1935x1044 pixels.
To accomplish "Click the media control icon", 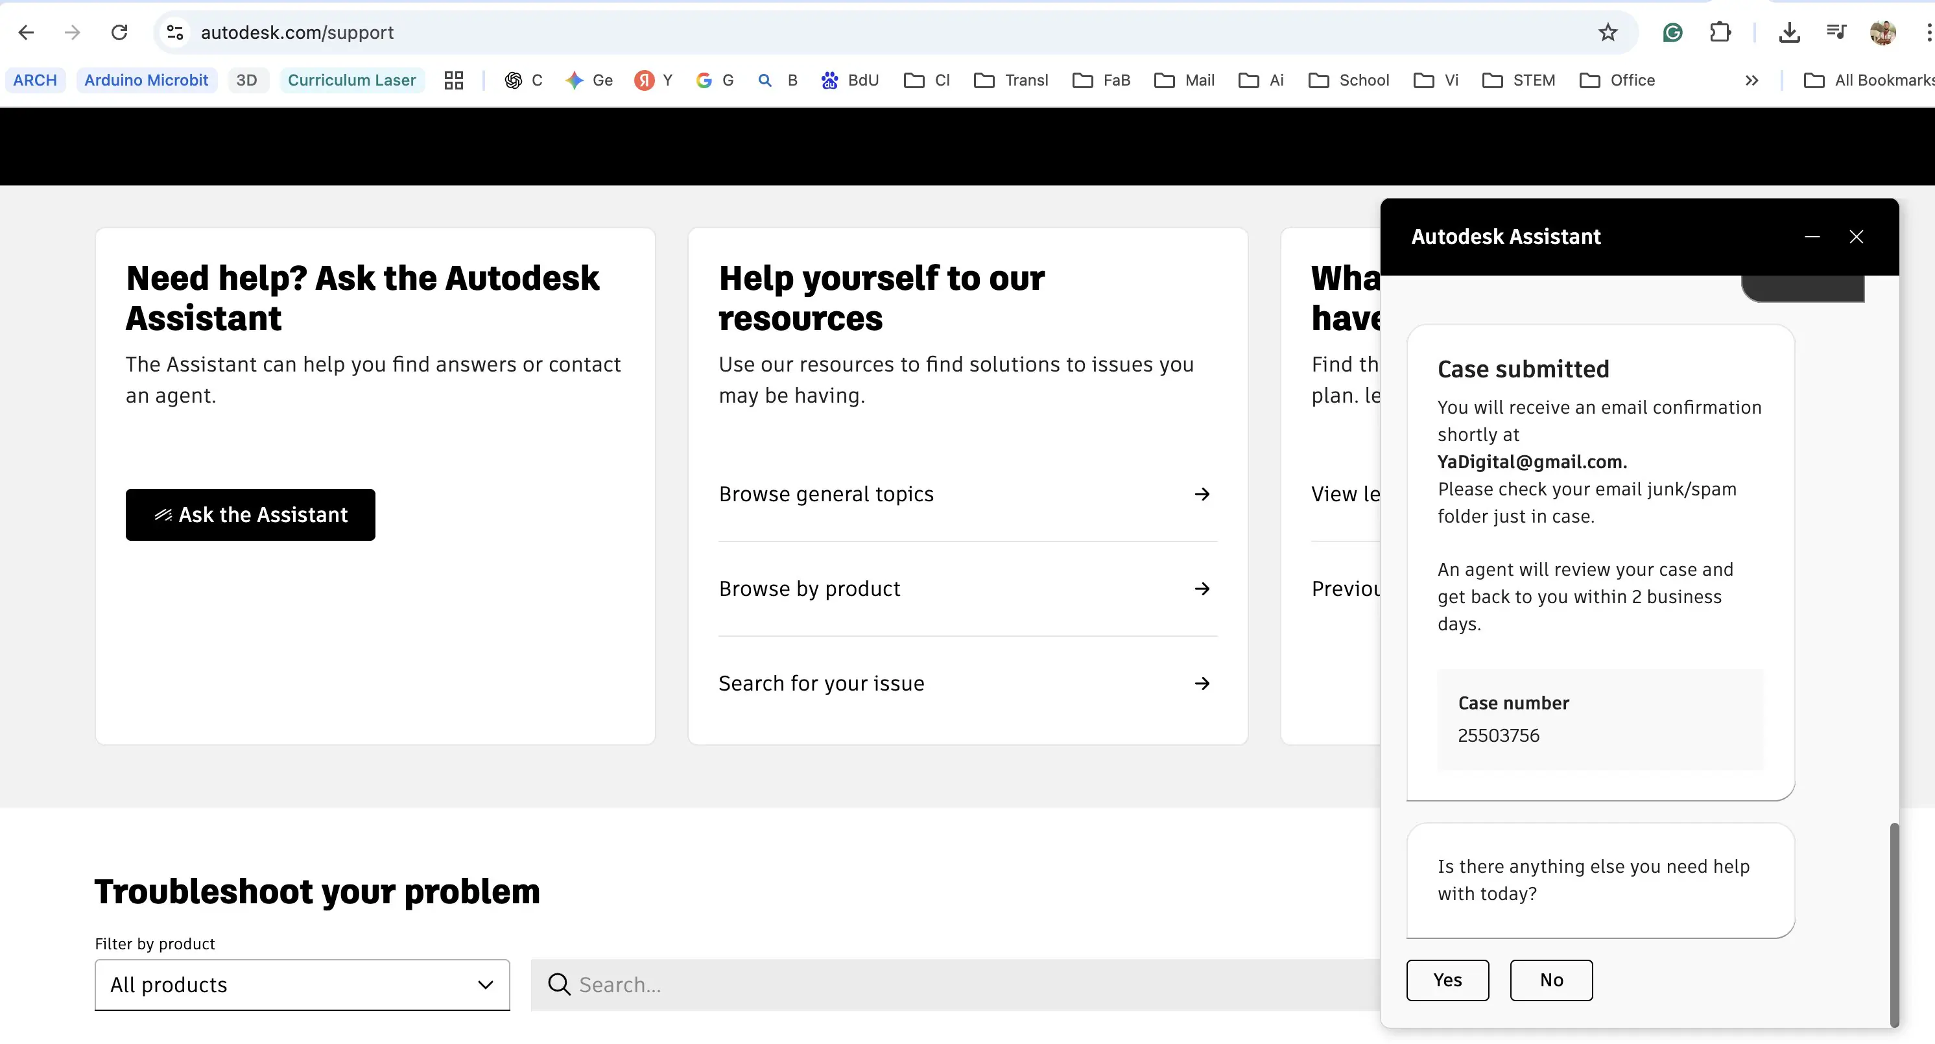I will [1836, 32].
